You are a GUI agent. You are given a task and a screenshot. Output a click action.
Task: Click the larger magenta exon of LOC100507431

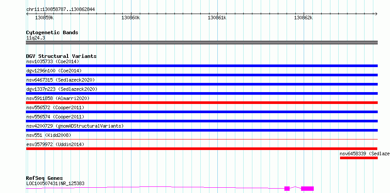coord(308,189)
